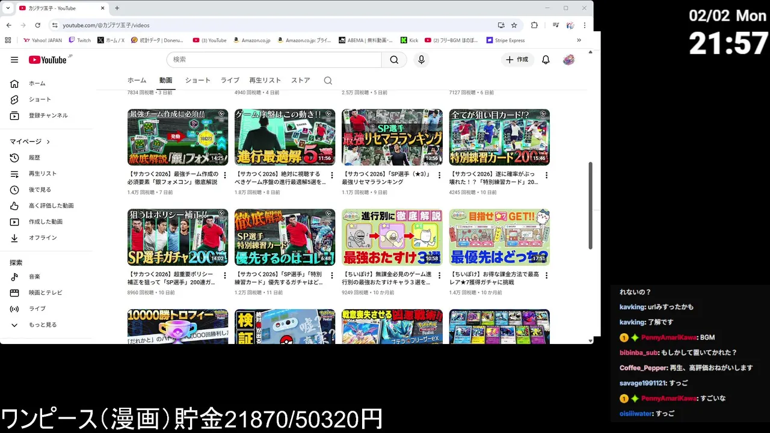Click the YouTube logo
770x433 pixels.
48,60
